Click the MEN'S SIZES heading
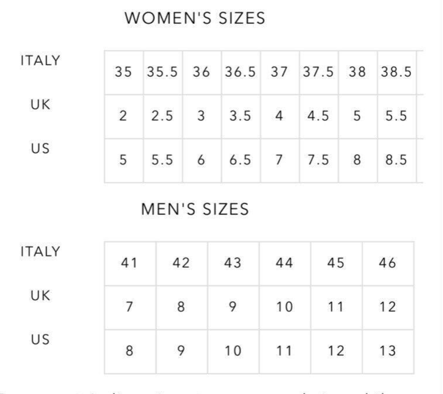 (x=195, y=209)
